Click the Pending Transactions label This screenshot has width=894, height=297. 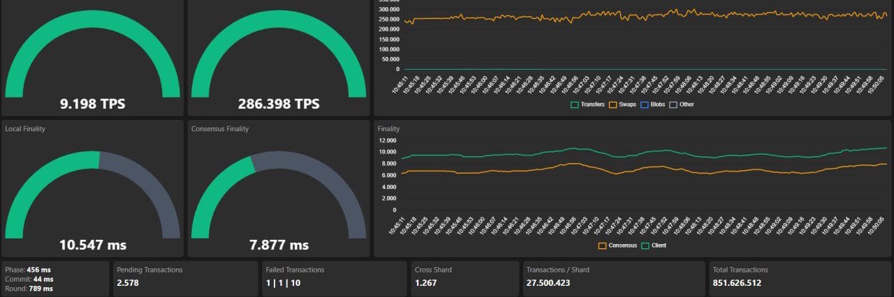tap(149, 270)
